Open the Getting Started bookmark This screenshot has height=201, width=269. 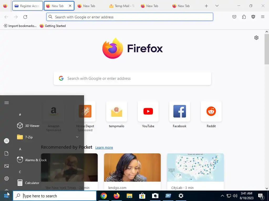point(53,26)
